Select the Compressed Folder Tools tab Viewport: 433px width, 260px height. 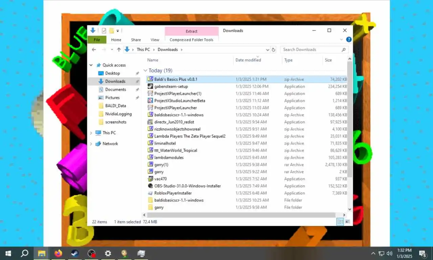(191, 40)
